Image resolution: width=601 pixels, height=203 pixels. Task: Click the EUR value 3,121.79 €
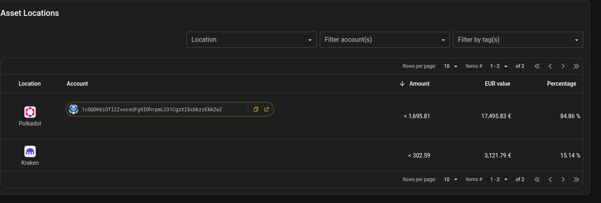[x=498, y=155]
